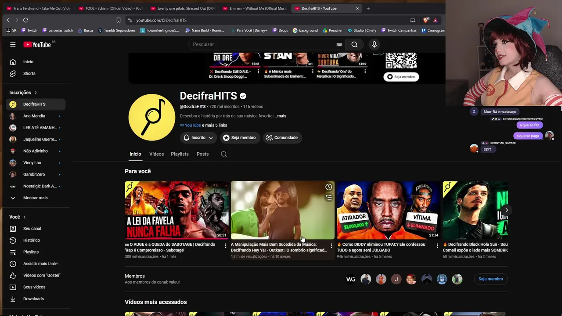Switch to the Vídeos channel tab
This screenshot has height=316, width=562.
click(x=156, y=154)
